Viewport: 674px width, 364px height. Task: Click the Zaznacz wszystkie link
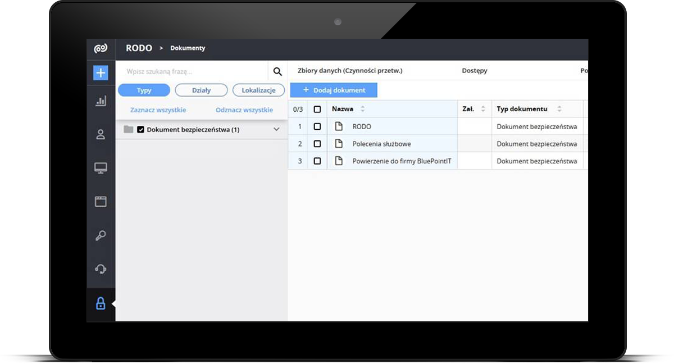(158, 110)
